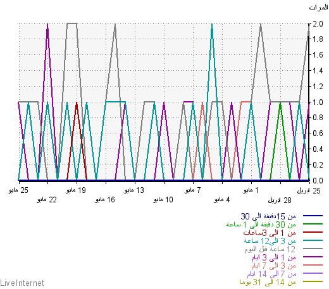
Task: Click the '28 ابريل' date label
Action: (280, 200)
